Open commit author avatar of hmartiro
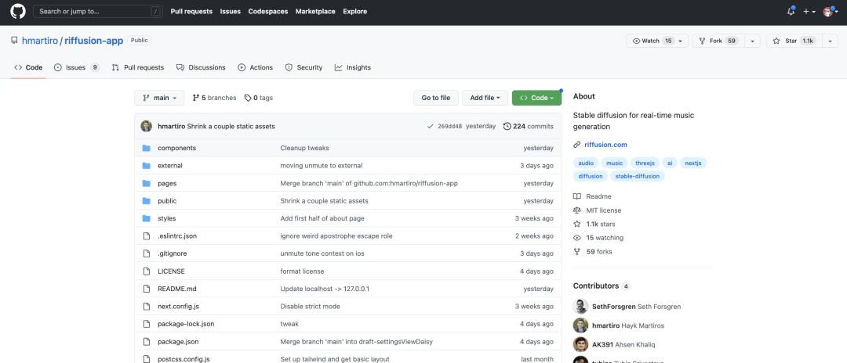Image resolution: width=847 pixels, height=363 pixels. pyautogui.click(x=147, y=126)
